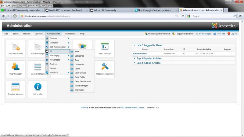Open a new tab with plus button

coord(226,10)
